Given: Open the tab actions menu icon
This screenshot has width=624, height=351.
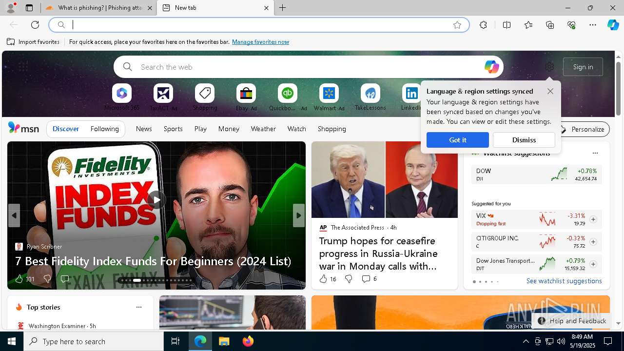Looking at the screenshot, I should (x=29, y=8).
